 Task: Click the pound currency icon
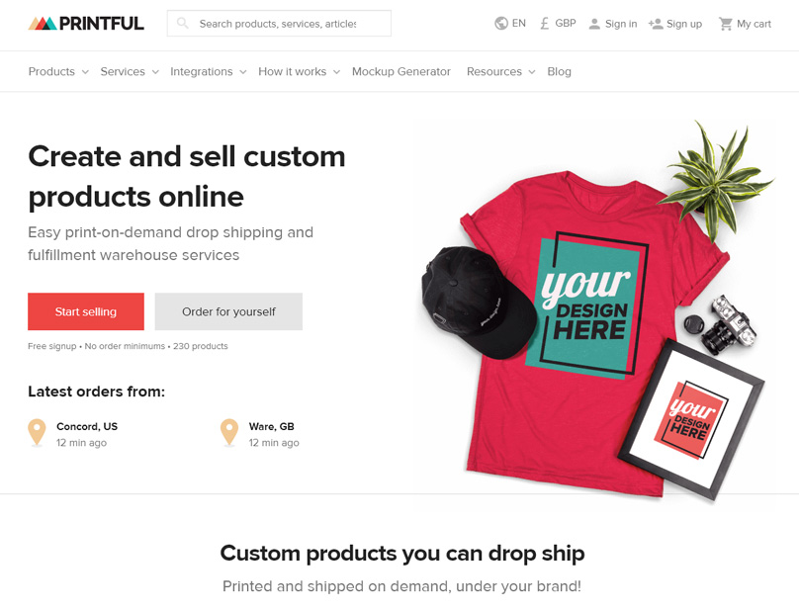pyautogui.click(x=544, y=24)
